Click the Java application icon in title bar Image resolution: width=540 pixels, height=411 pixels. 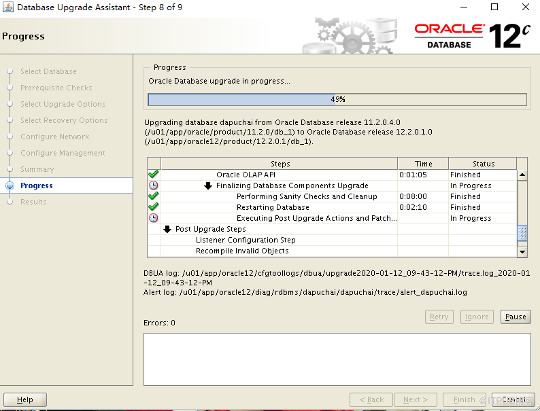pyautogui.click(x=7, y=7)
